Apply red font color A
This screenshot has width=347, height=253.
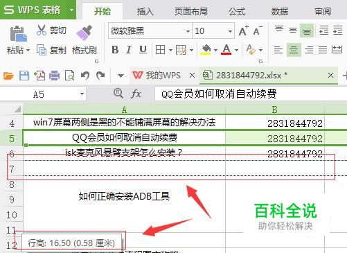click(226, 49)
